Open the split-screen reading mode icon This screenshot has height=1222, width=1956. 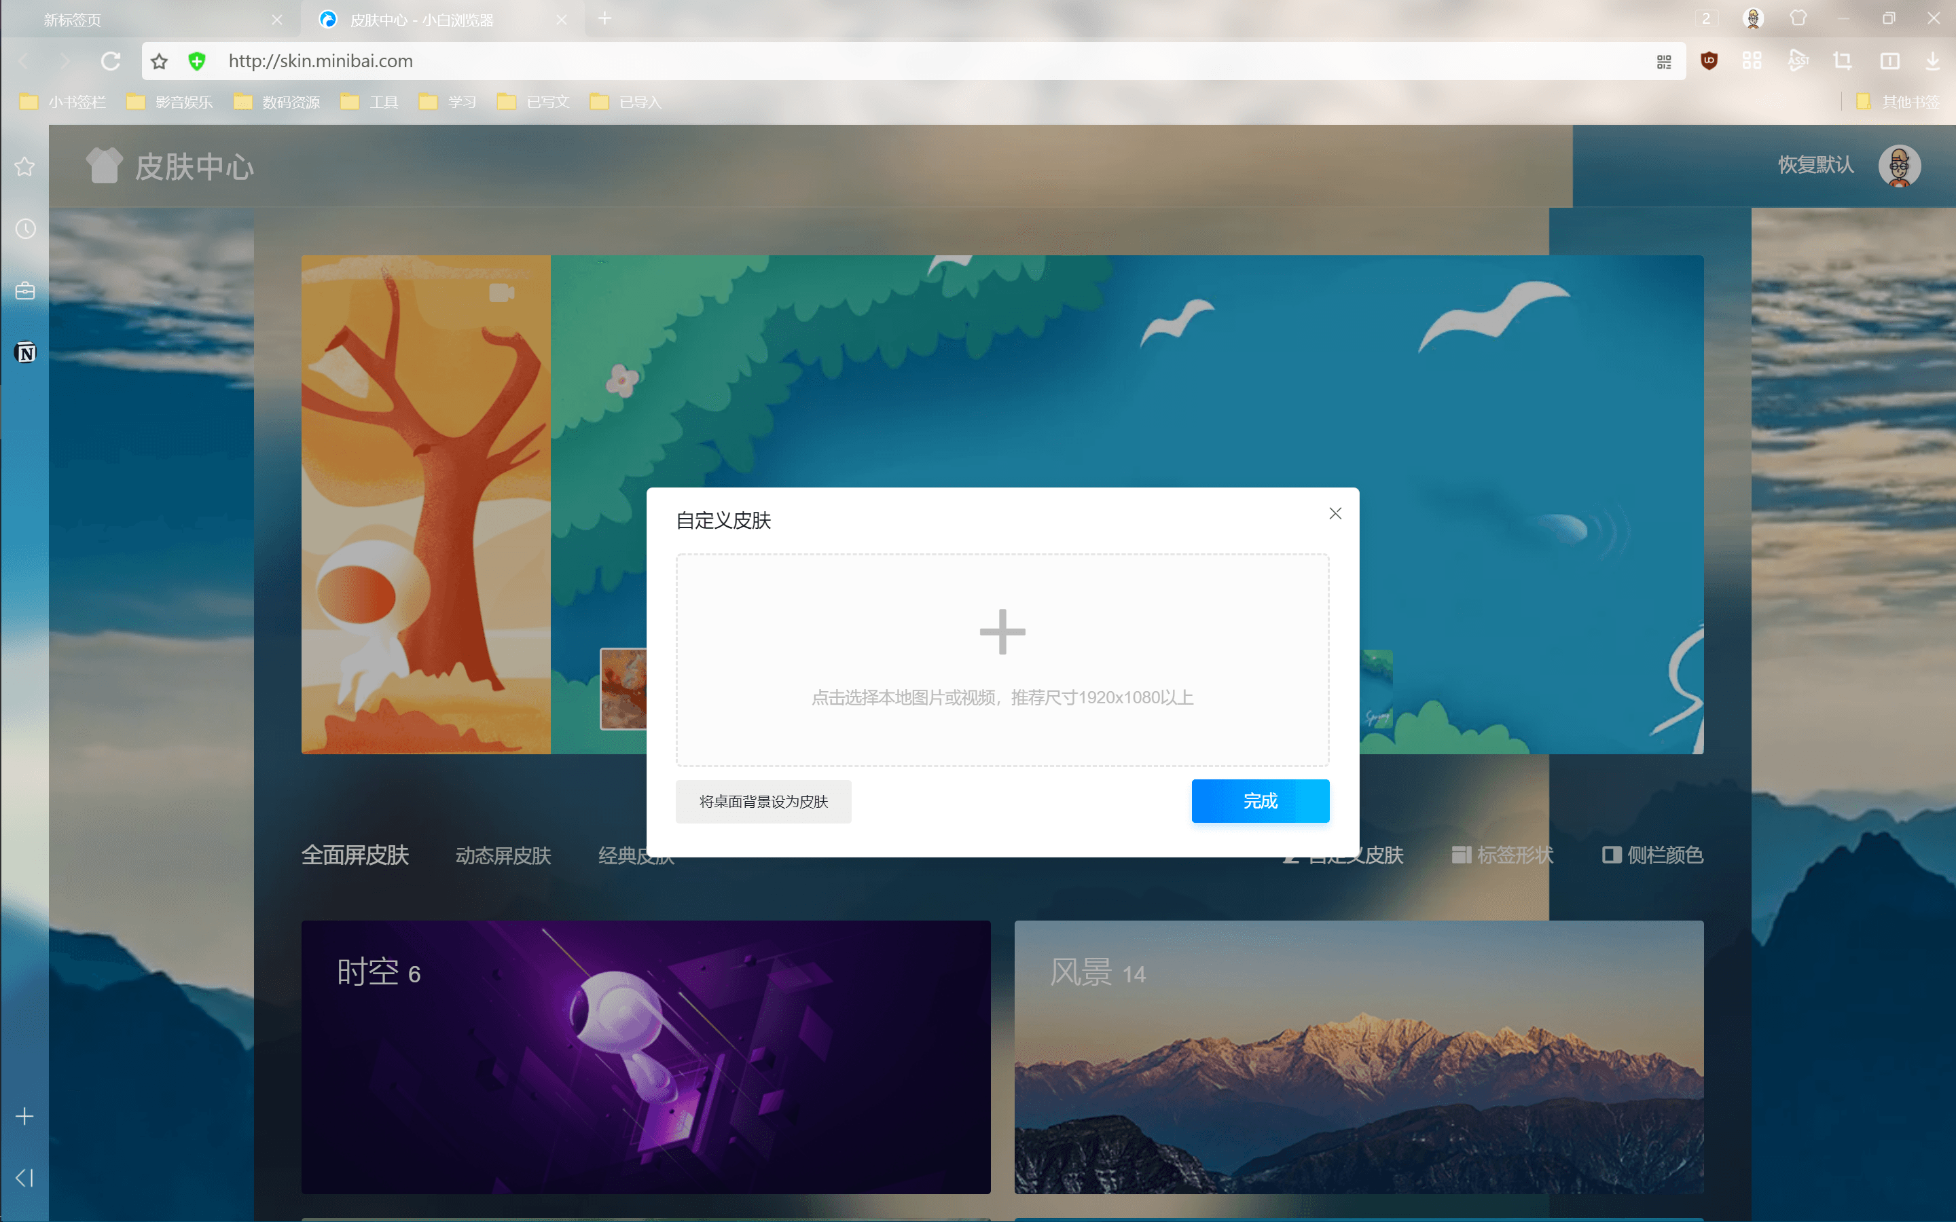point(1889,60)
